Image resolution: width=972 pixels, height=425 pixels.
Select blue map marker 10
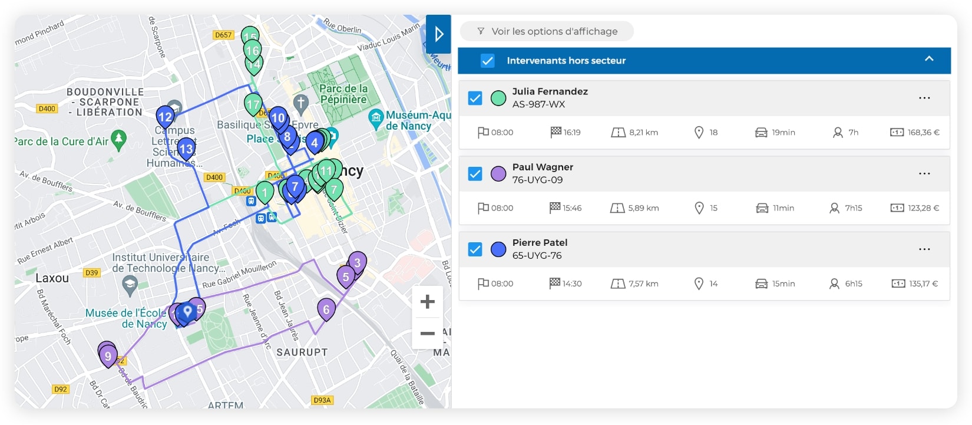point(278,118)
